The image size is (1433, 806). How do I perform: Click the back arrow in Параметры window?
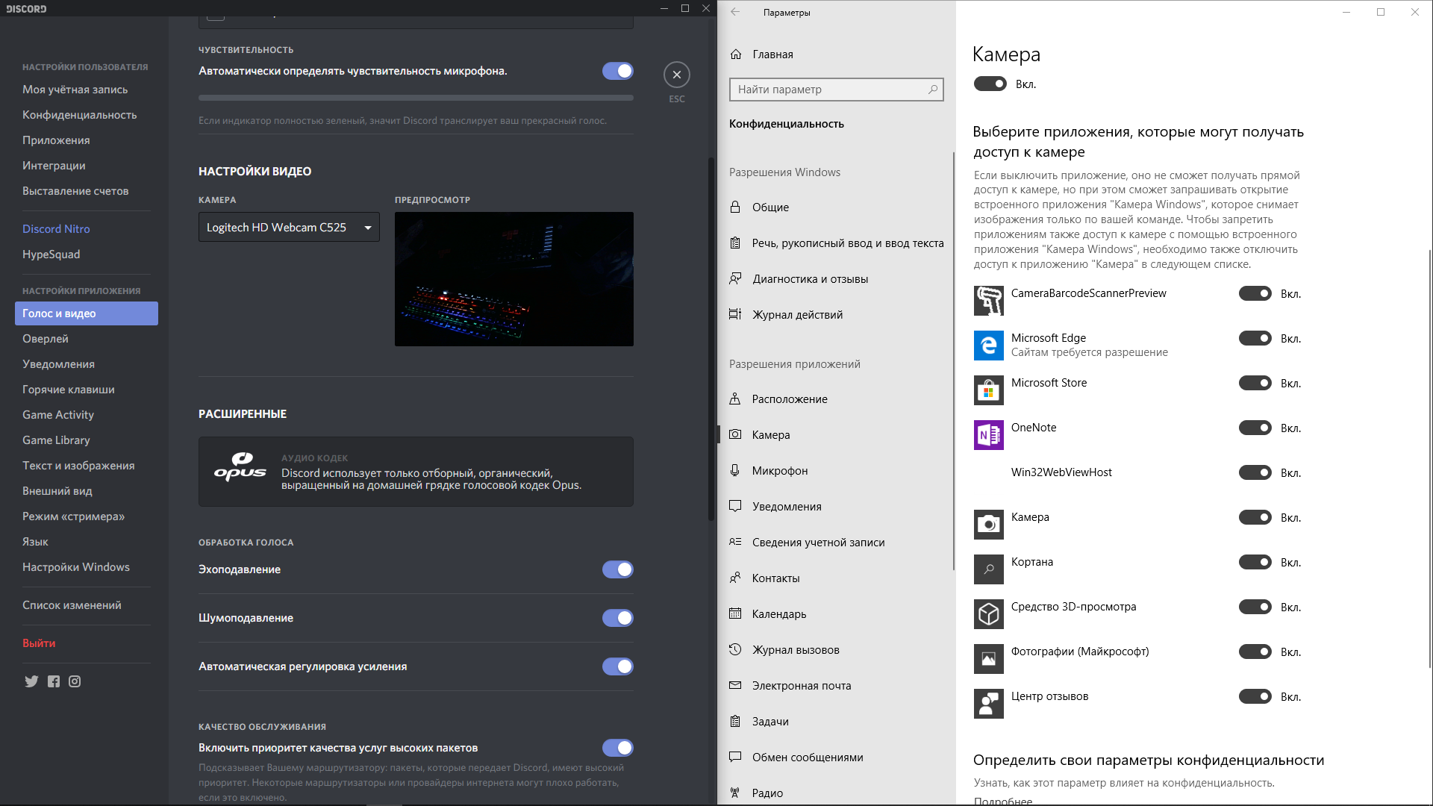tap(735, 12)
